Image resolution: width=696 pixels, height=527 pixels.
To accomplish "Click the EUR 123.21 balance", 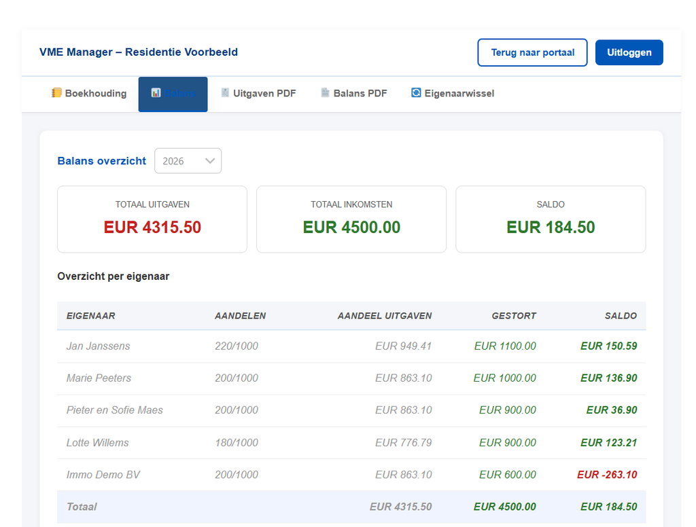I will coord(608,443).
